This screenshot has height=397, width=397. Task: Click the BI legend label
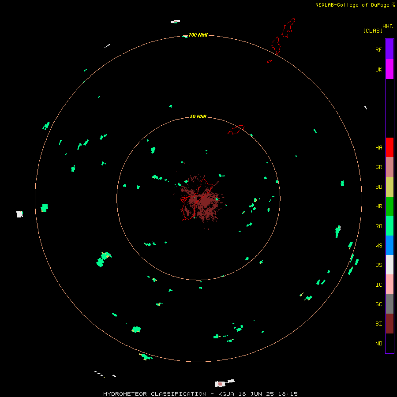tap(378, 324)
